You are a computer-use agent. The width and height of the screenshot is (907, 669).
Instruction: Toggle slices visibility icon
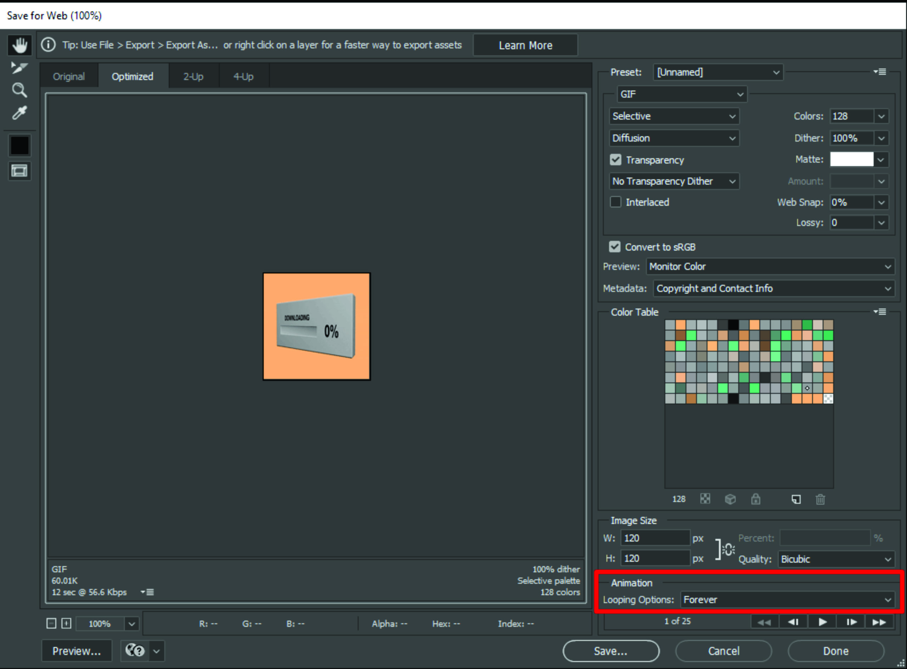(x=19, y=170)
